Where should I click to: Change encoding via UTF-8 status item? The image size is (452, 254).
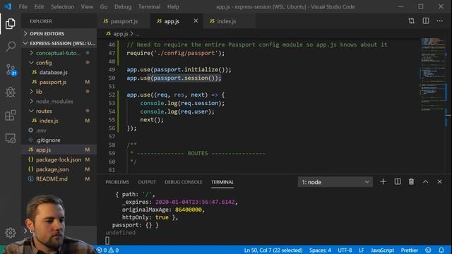point(345,250)
